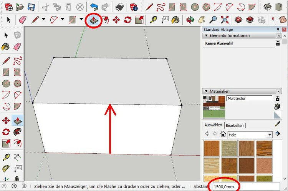
Task: Select the Tape Measure tool in left toolbar
Action: pos(6,158)
